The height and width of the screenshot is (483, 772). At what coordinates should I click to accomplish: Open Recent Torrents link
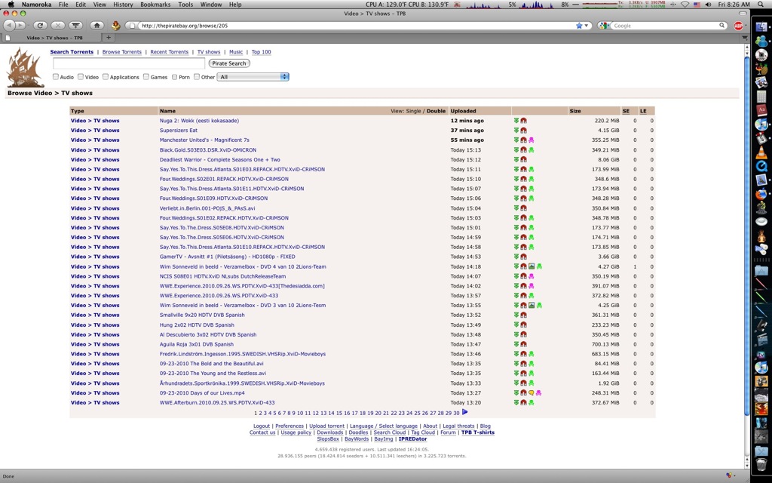[170, 52]
